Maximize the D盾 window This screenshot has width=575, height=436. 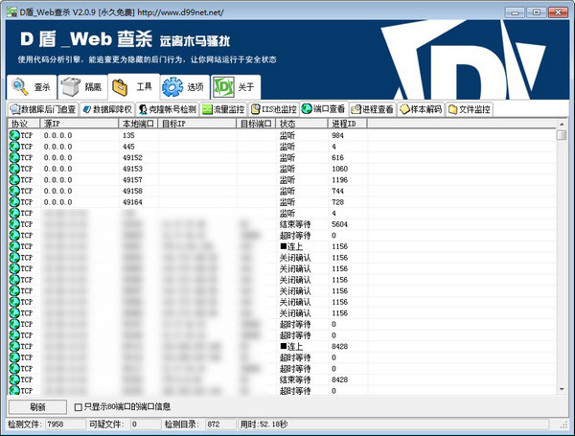point(537,12)
